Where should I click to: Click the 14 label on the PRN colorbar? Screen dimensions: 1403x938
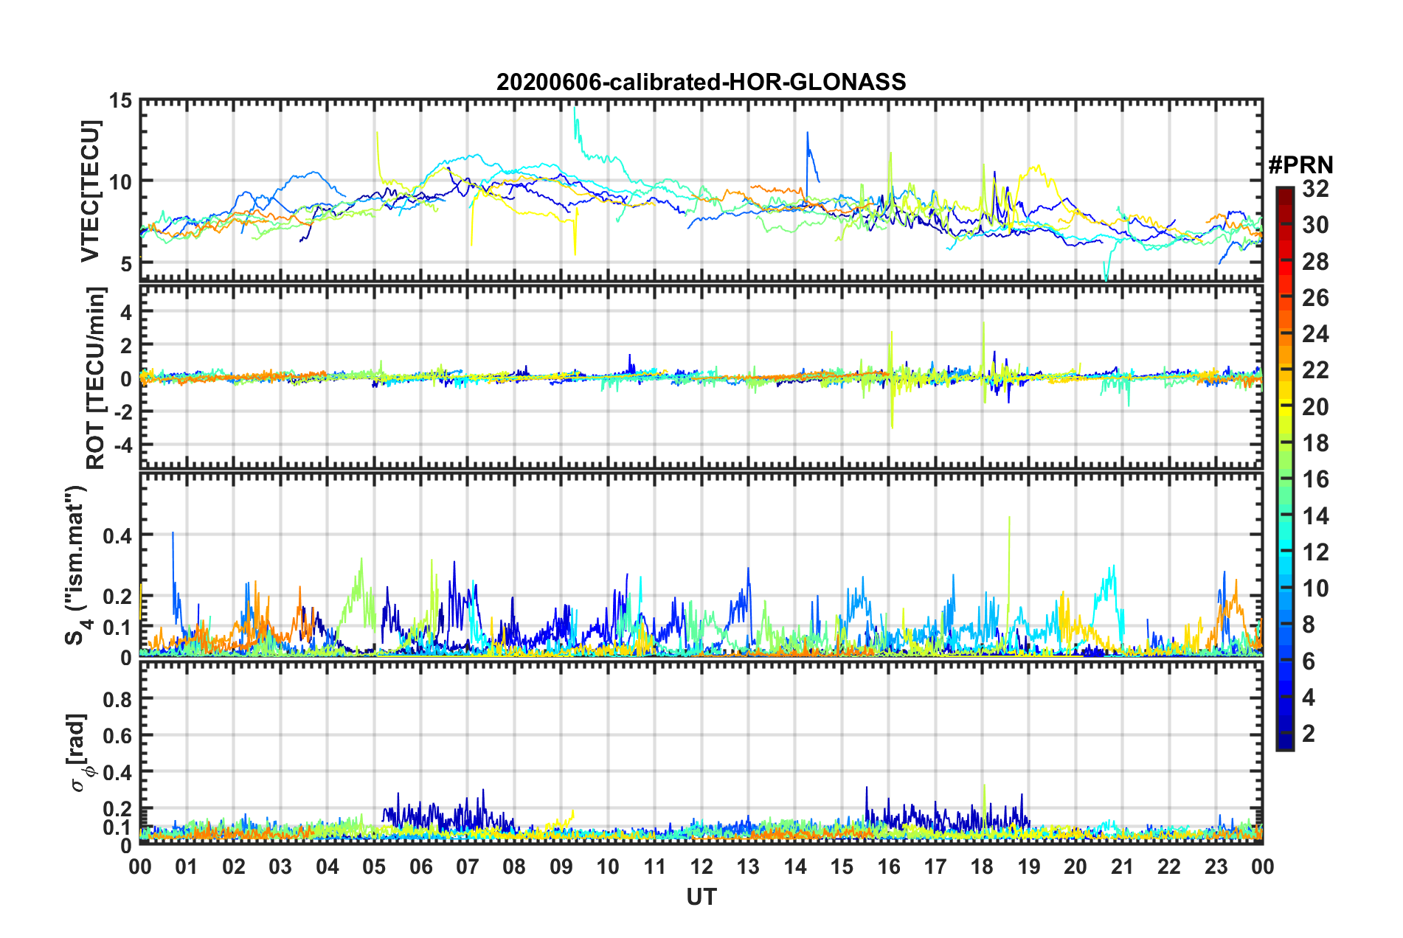(x=1315, y=516)
